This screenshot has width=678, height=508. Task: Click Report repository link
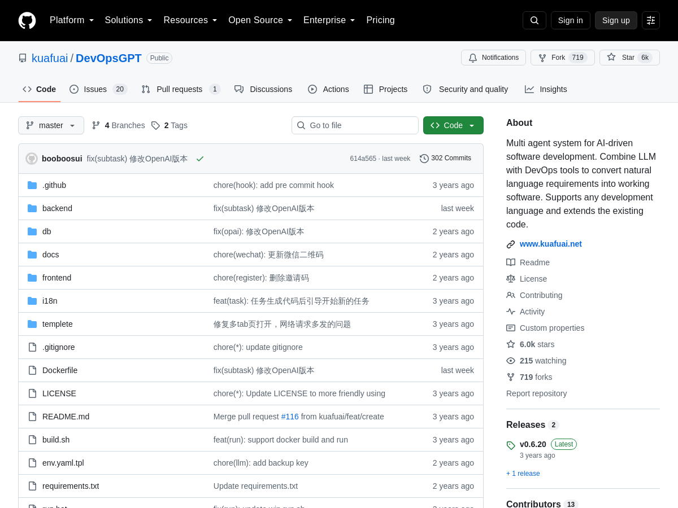point(536,393)
